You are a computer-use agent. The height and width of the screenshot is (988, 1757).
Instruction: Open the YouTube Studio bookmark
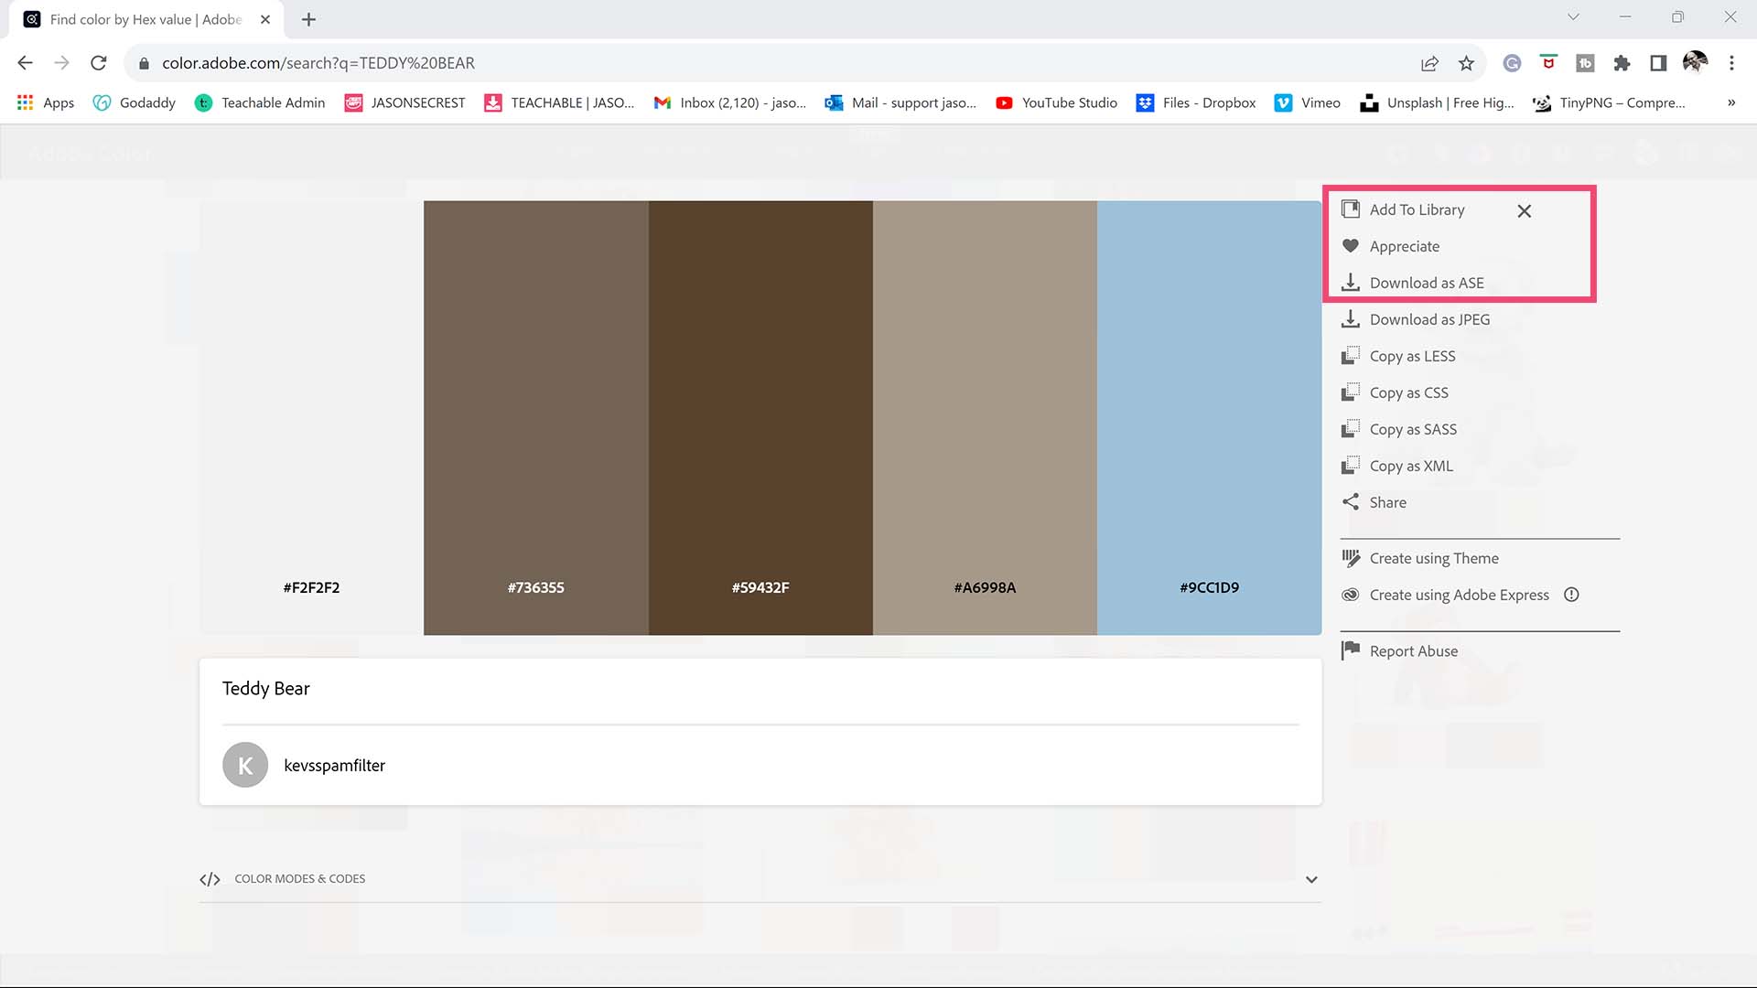pyautogui.click(x=1057, y=102)
